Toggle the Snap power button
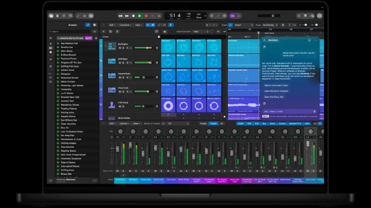Screen dimensions: 371x208 (230, 25)
